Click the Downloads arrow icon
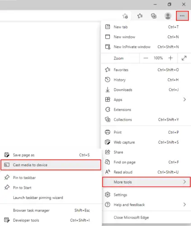The height and width of the screenshot is (226, 191). pos(107,89)
